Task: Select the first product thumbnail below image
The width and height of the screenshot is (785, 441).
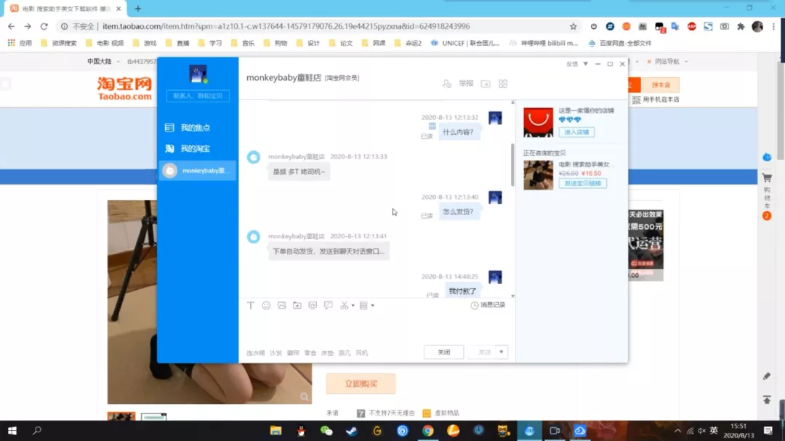Action: coord(121,416)
